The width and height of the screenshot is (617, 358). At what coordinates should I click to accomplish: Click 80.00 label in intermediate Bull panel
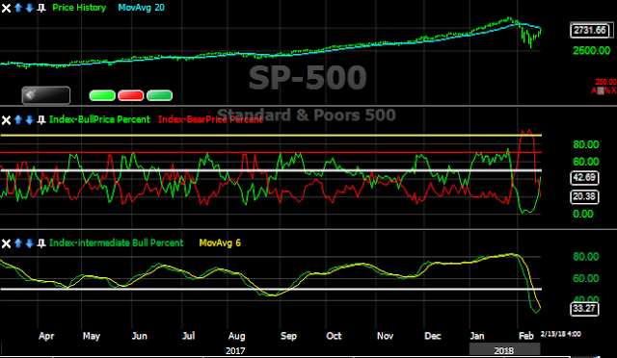point(586,257)
